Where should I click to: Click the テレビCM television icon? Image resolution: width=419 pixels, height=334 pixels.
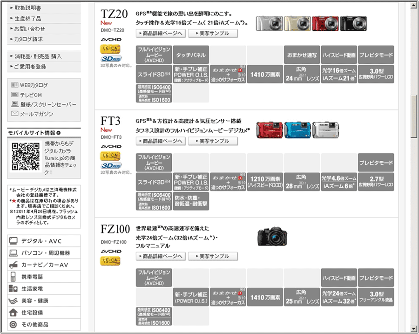[15, 95]
